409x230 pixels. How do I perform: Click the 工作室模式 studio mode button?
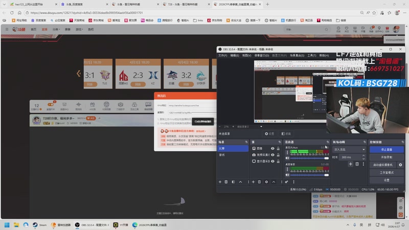tap(387, 173)
